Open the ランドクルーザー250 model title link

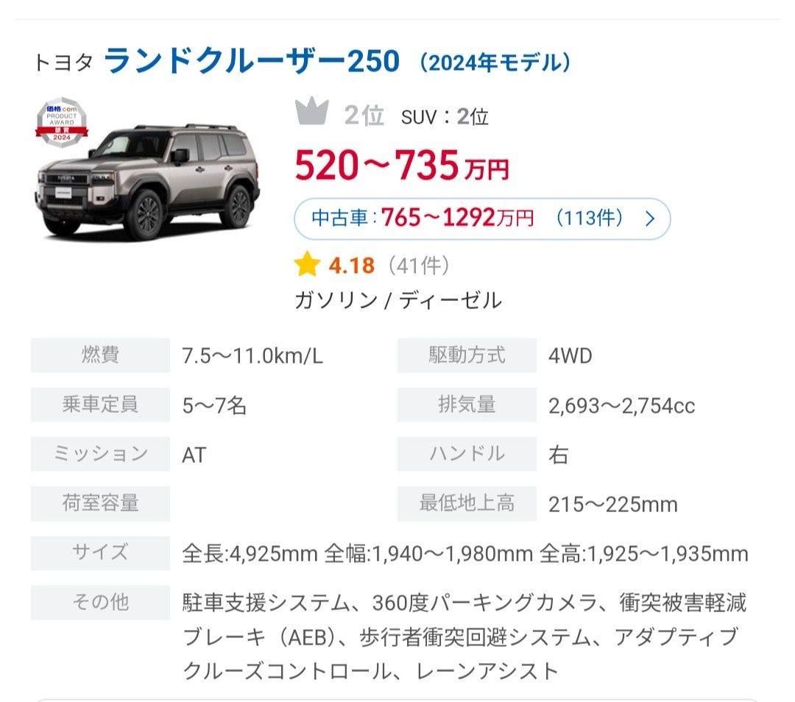click(252, 62)
